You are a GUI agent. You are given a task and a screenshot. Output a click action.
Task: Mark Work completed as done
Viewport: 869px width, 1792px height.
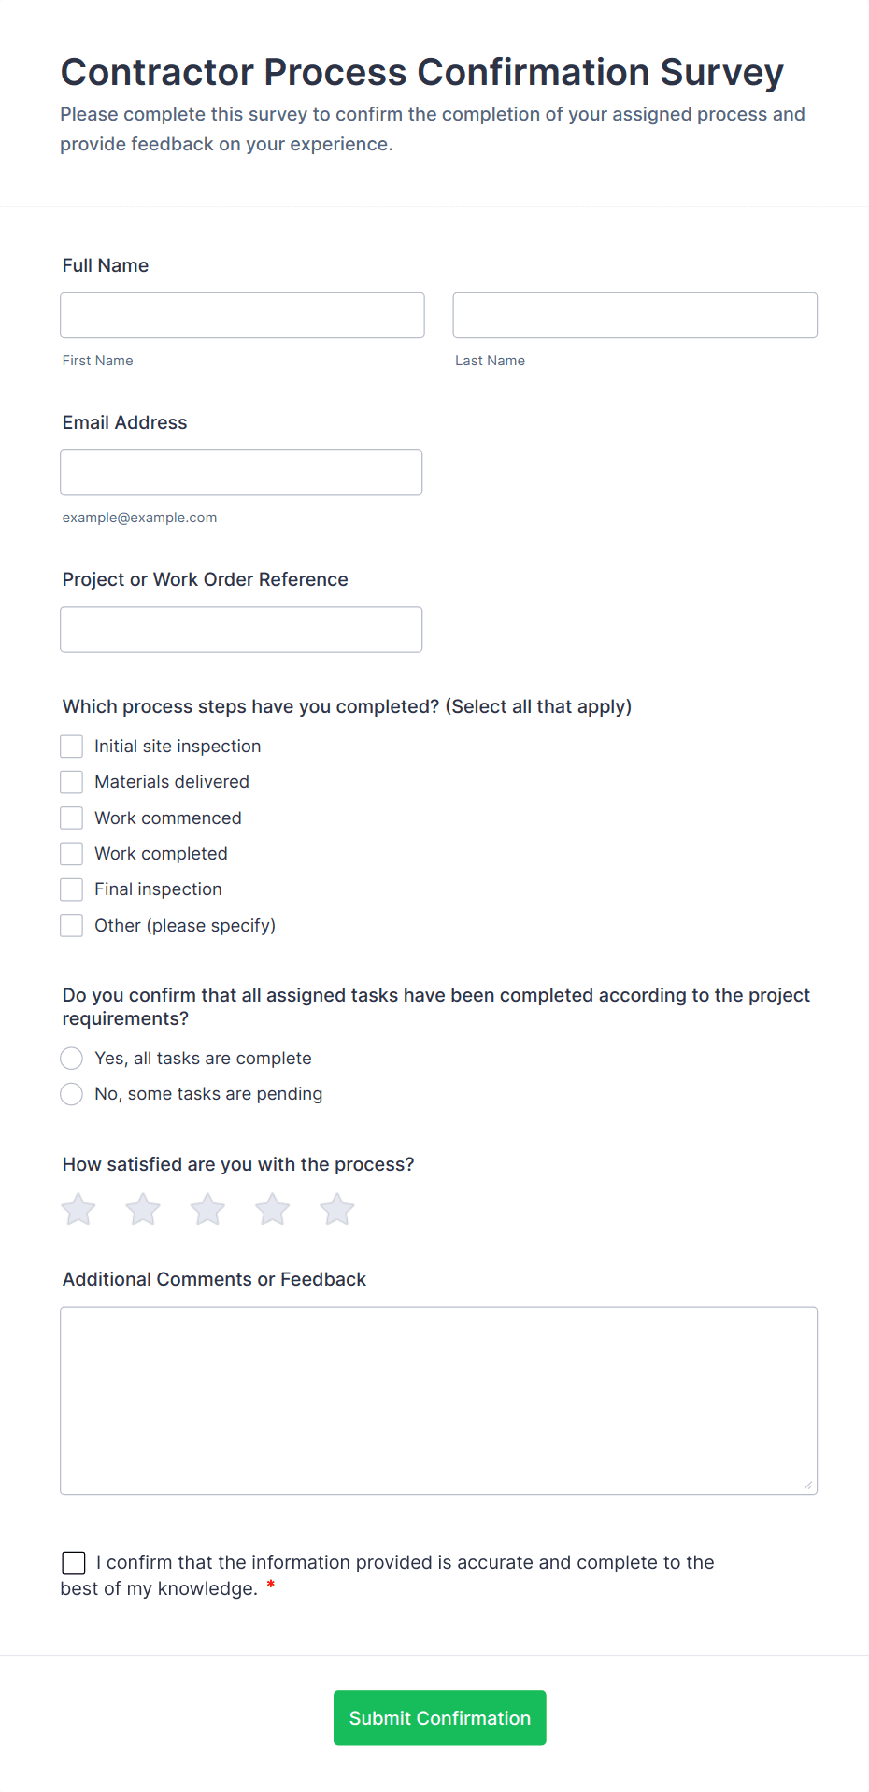click(x=72, y=854)
